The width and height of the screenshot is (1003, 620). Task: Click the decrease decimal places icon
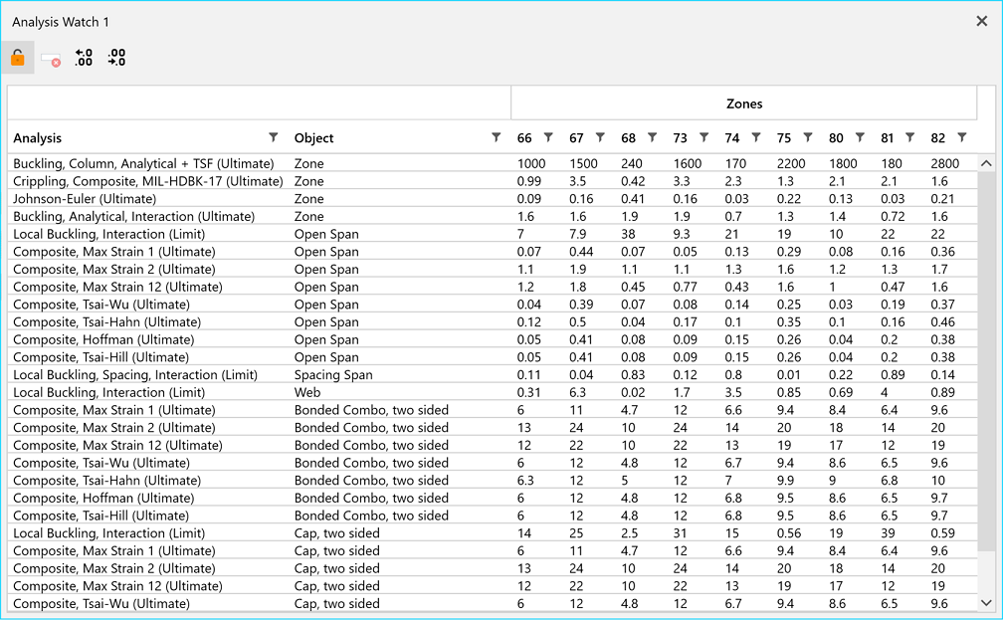[x=116, y=58]
